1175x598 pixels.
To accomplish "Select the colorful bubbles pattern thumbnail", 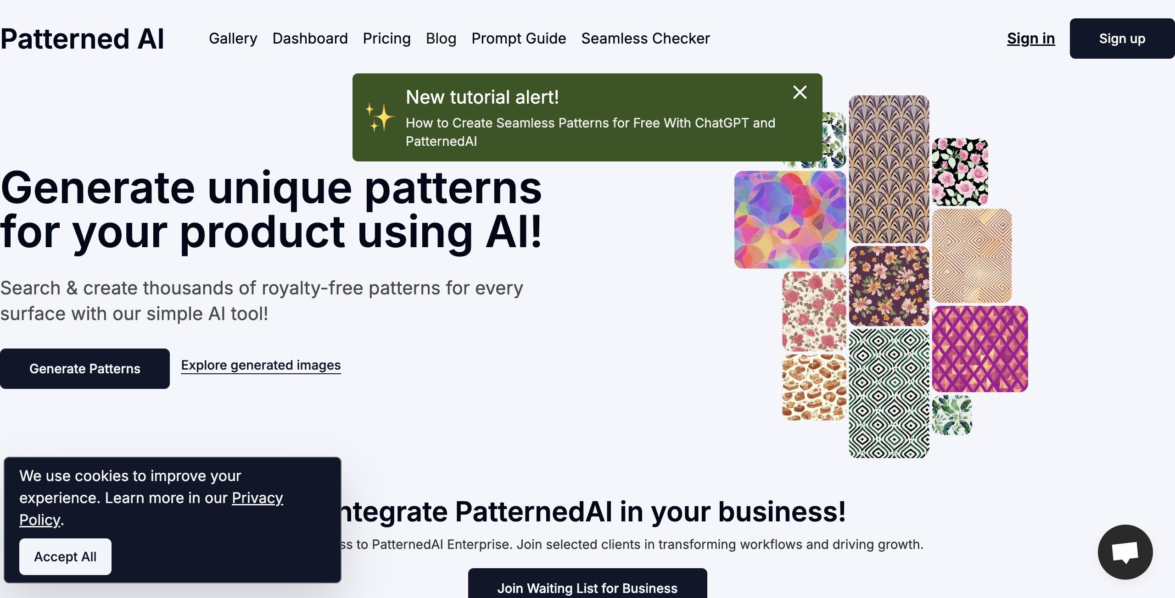I will point(789,220).
